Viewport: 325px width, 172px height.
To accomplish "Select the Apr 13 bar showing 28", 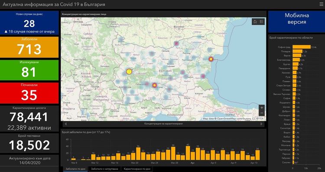I will coord(257,155).
